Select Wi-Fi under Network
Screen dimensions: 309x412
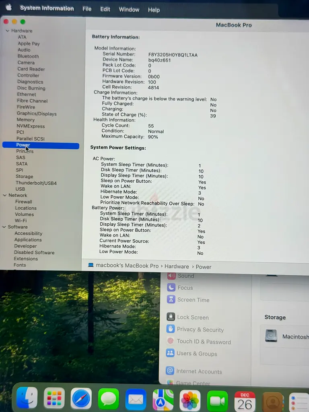pos(21,221)
